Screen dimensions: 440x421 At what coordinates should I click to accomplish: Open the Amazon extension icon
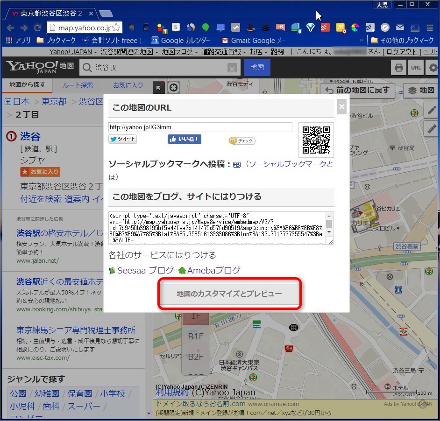coord(250,27)
